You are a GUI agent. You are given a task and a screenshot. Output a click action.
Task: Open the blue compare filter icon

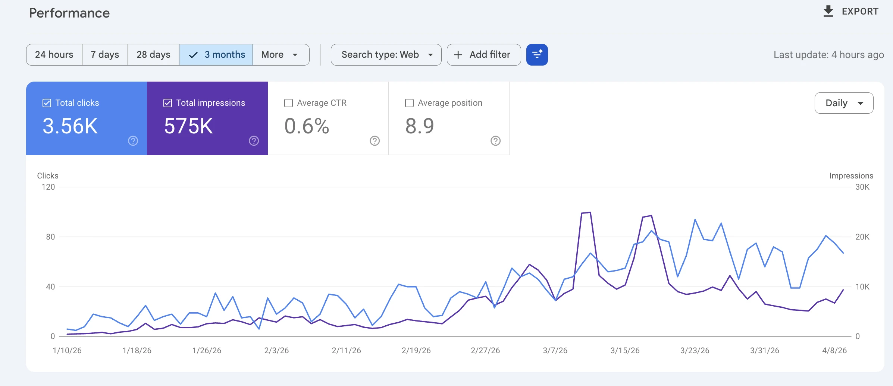[x=537, y=54]
